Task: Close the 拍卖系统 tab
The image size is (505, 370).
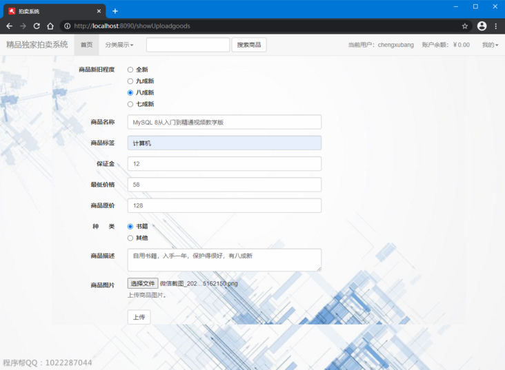Action: tap(99, 11)
